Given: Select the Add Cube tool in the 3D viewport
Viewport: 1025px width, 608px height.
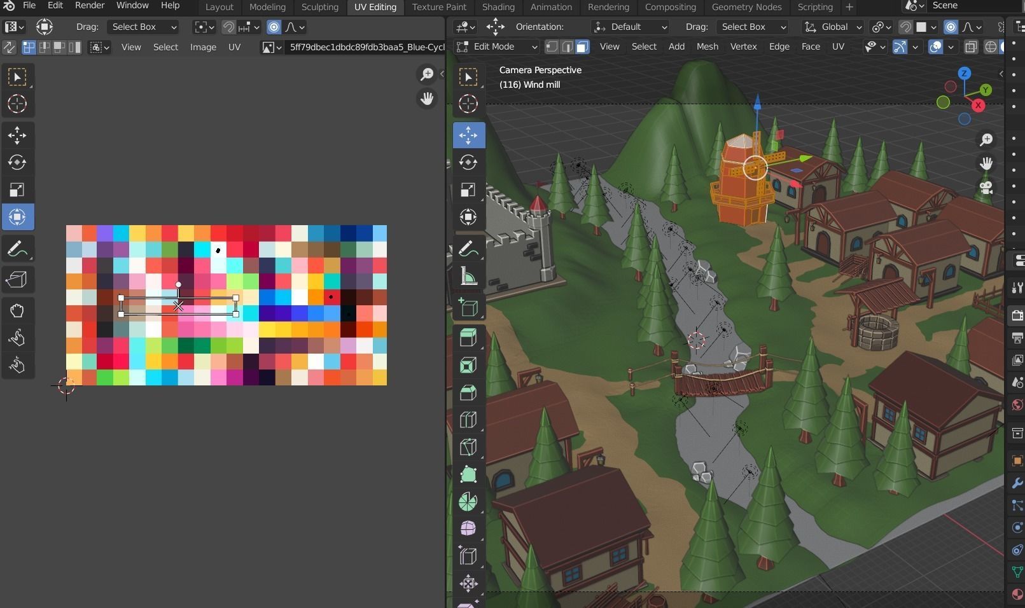Looking at the screenshot, I should click(x=468, y=307).
